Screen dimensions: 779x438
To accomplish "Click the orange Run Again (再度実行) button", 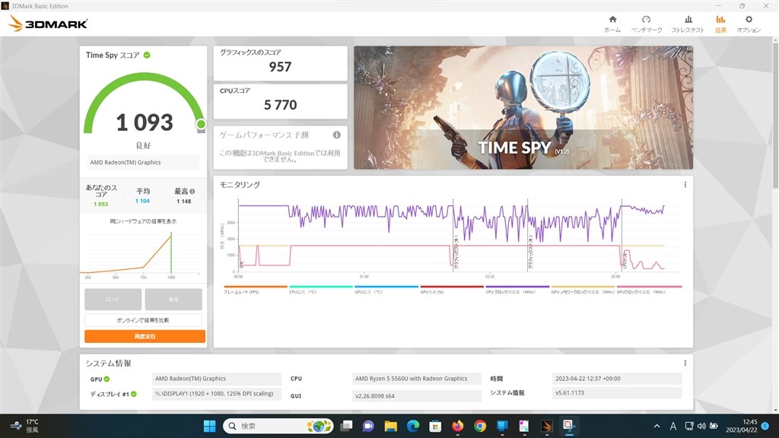I will coord(145,336).
